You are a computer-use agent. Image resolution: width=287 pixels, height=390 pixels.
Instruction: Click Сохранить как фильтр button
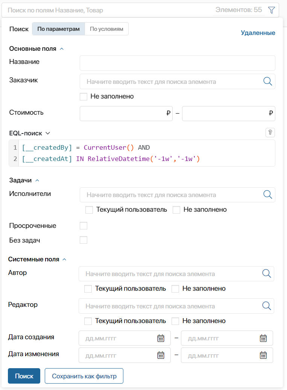point(84,376)
